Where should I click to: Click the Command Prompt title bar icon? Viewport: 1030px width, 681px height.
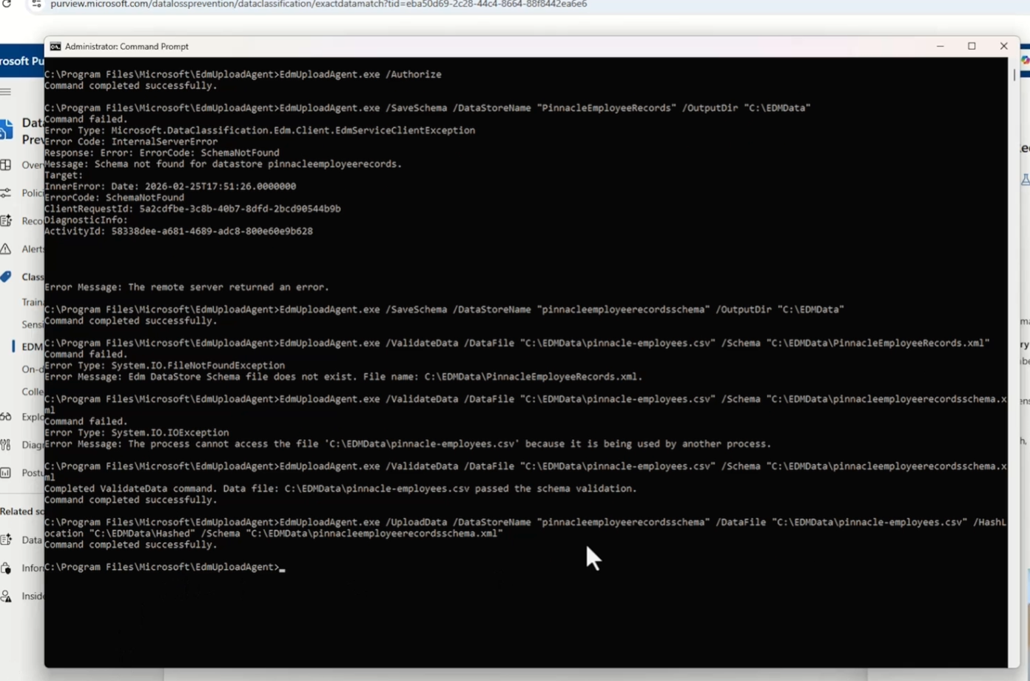click(x=55, y=47)
